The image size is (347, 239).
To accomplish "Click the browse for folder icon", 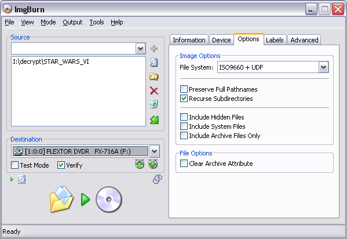I will point(154,77).
